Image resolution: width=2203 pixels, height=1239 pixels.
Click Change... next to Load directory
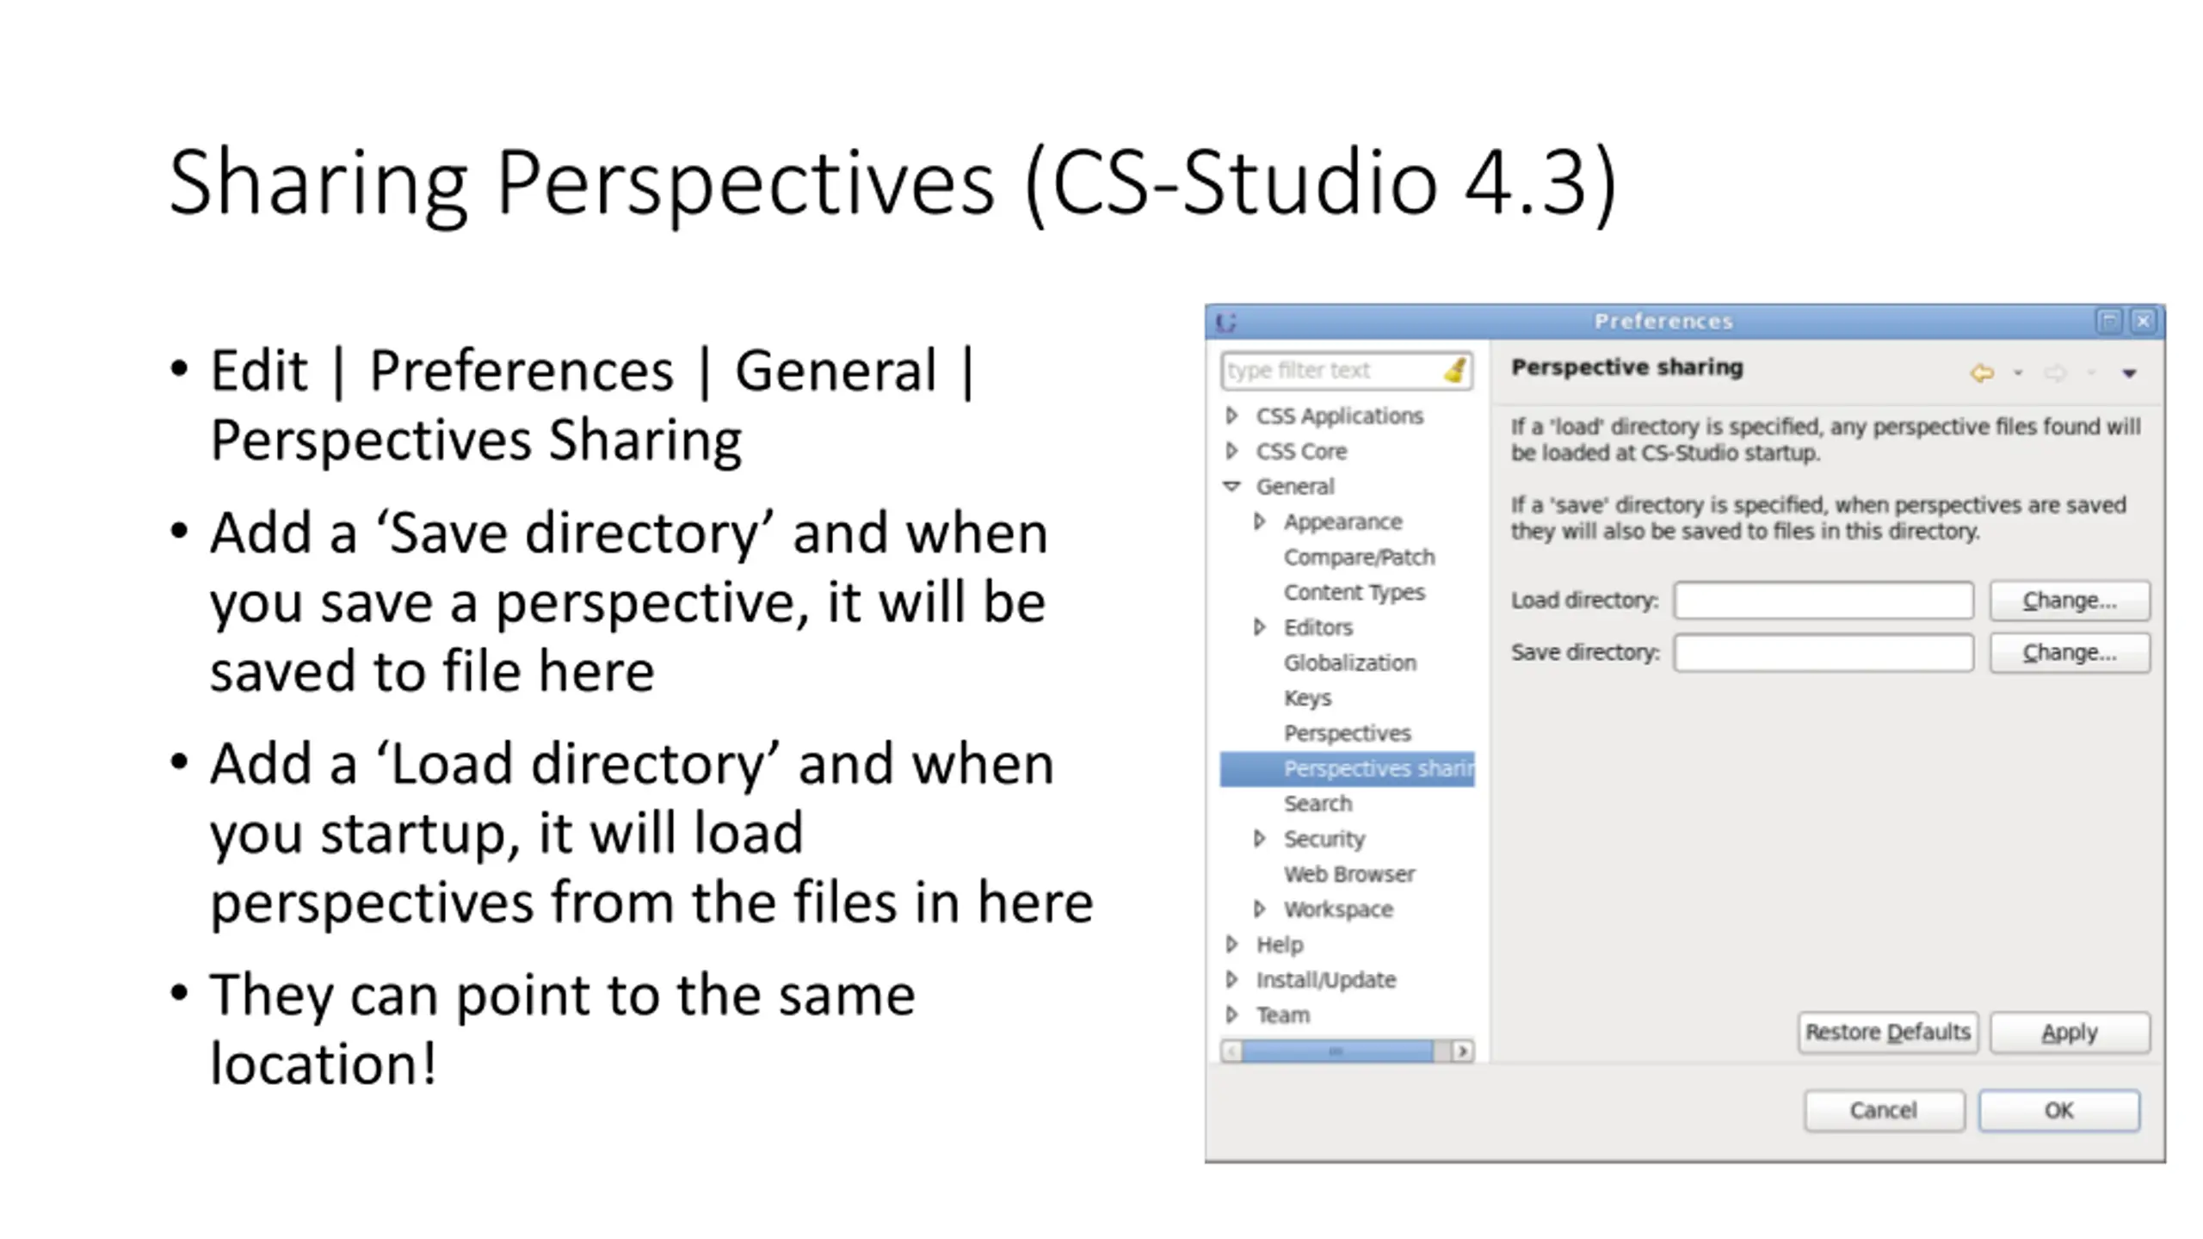(x=2069, y=601)
